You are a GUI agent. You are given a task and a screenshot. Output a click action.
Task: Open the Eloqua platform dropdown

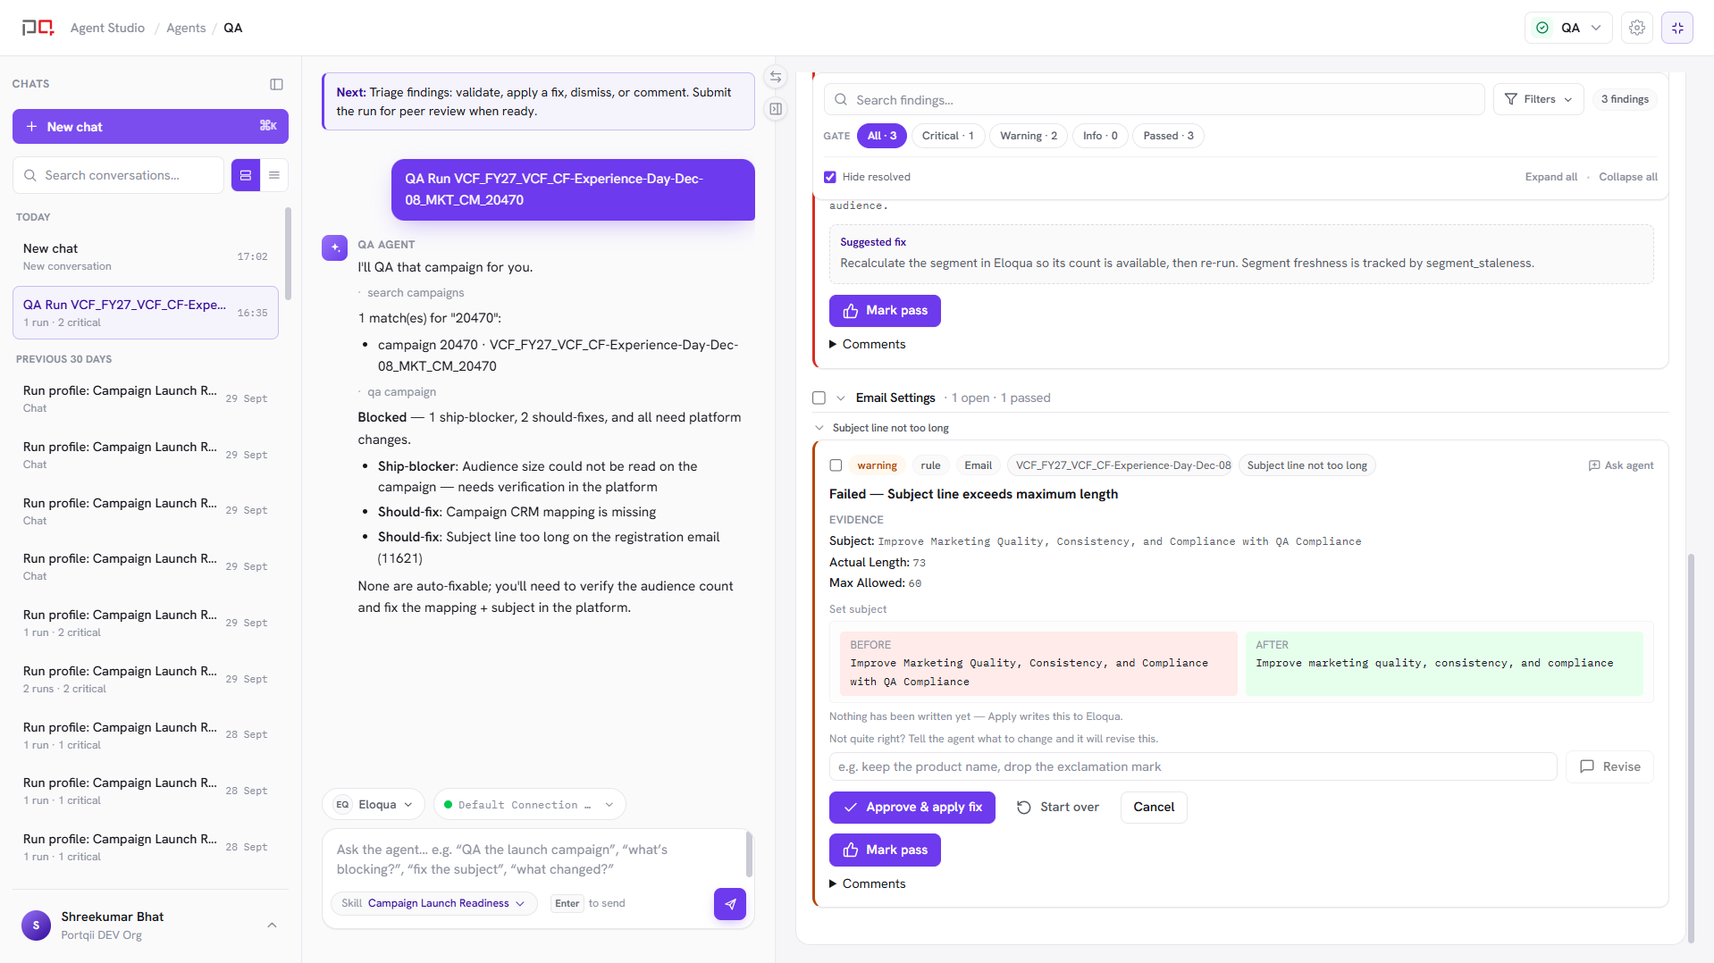point(374,805)
